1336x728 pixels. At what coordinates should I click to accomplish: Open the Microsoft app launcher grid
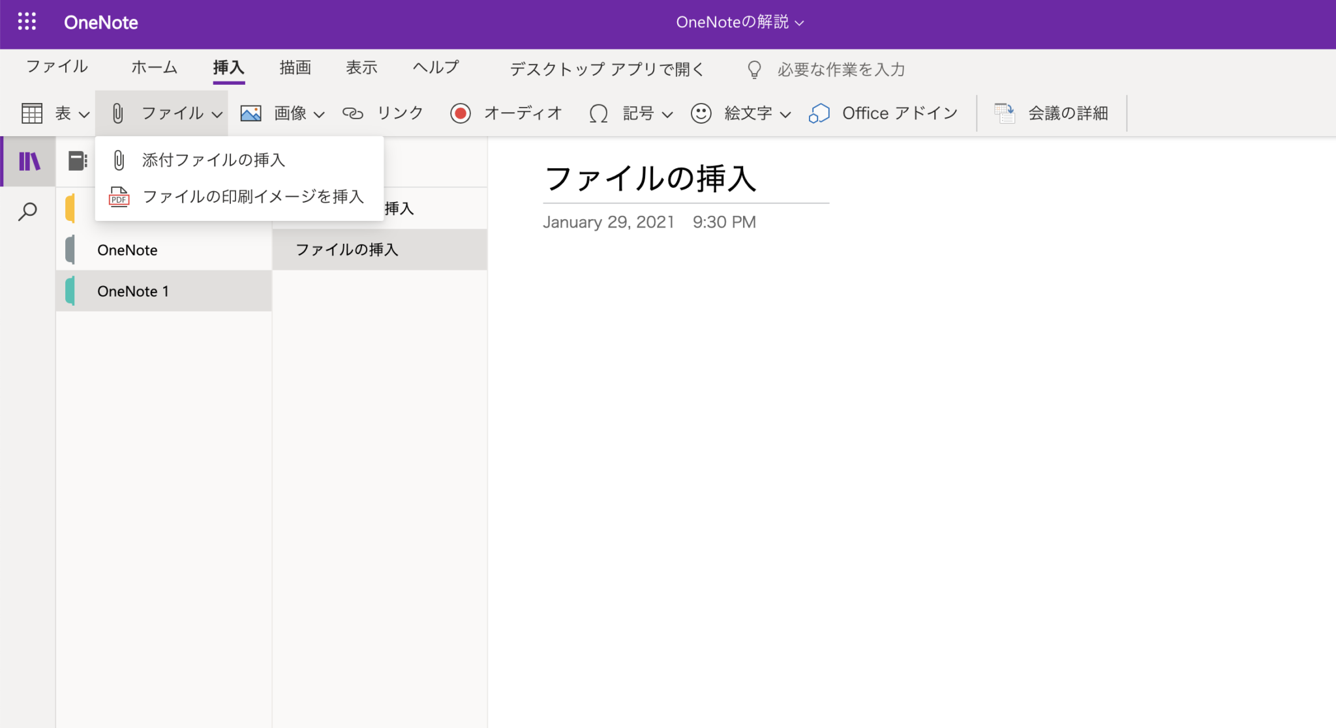point(27,22)
